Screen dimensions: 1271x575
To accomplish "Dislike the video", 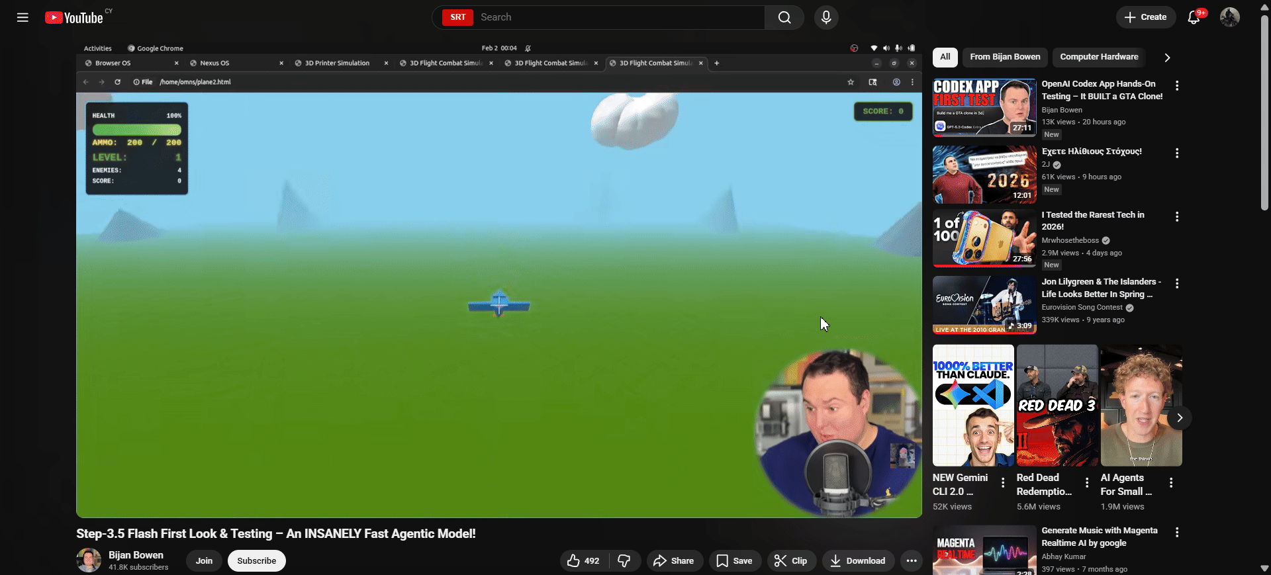I will (x=624, y=561).
